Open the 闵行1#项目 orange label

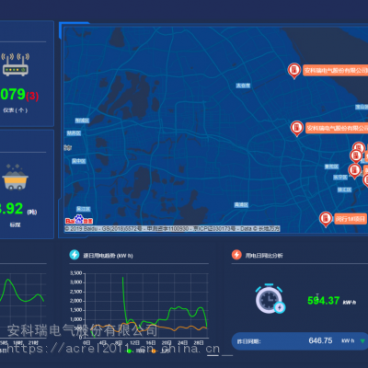coord(351,219)
